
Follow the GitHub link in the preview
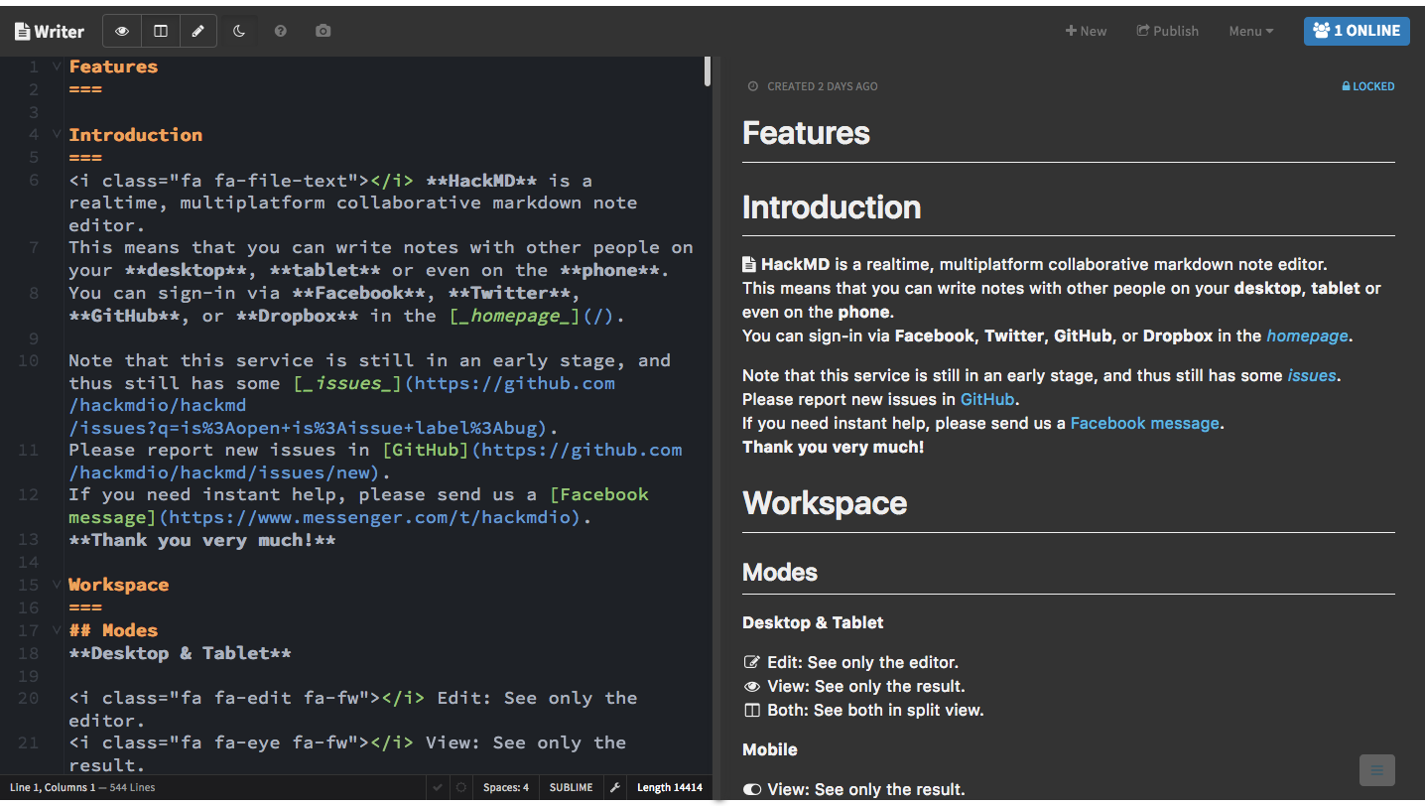coord(987,399)
